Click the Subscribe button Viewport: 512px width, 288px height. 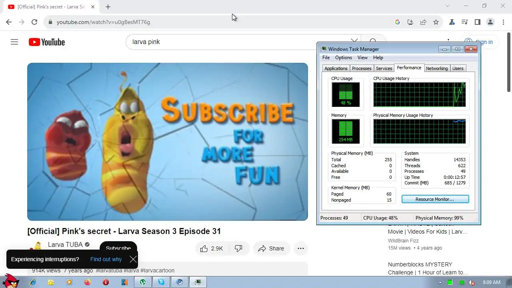click(x=118, y=248)
